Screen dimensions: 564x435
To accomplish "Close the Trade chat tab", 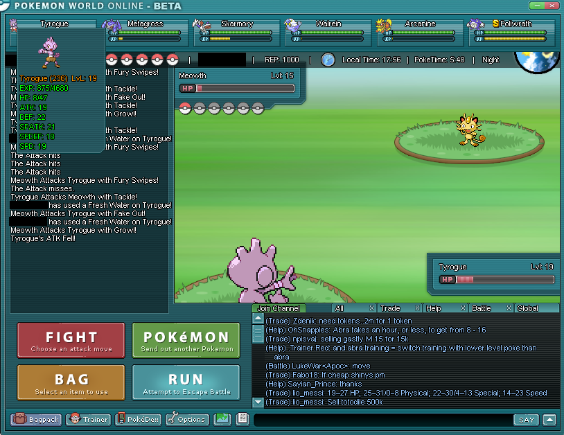I will tap(417, 308).
